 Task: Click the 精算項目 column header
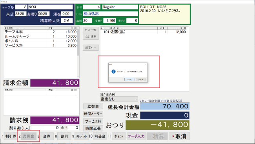[25, 90]
